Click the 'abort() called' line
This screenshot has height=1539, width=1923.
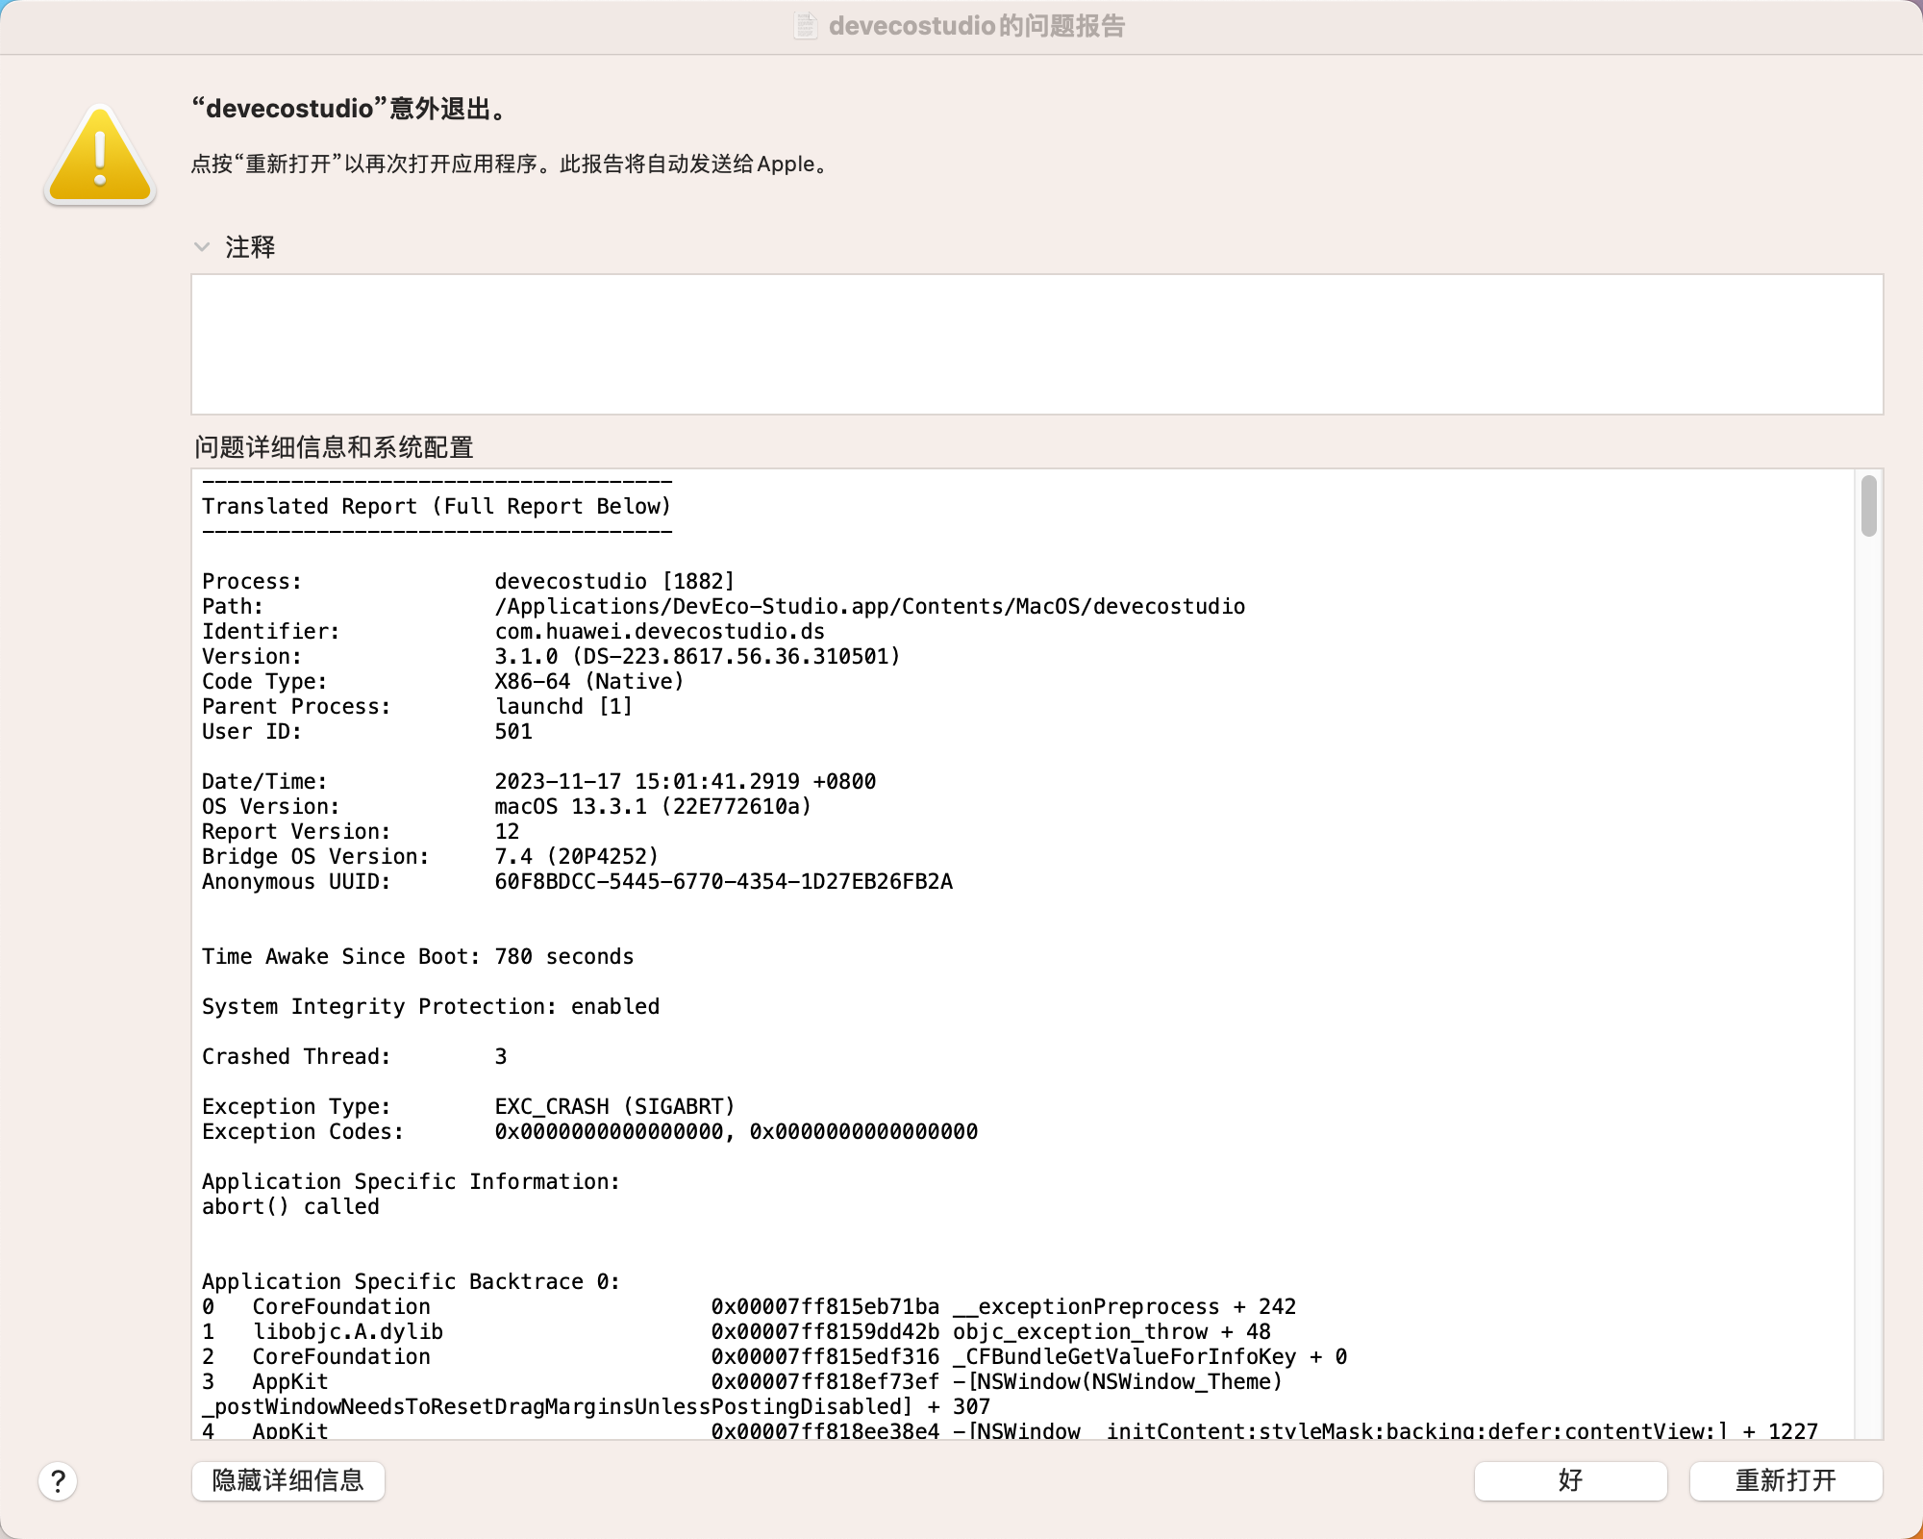(x=290, y=1207)
